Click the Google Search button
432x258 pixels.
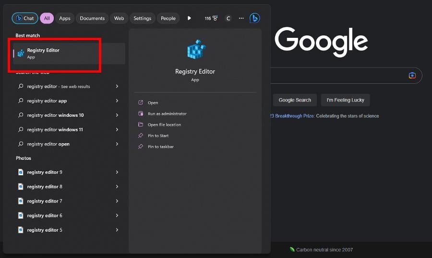295,100
